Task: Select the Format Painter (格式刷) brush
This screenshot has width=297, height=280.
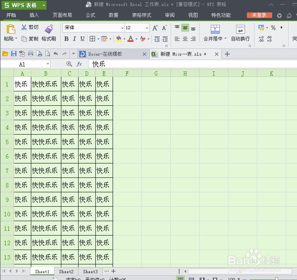Action: [x=49, y=29]
